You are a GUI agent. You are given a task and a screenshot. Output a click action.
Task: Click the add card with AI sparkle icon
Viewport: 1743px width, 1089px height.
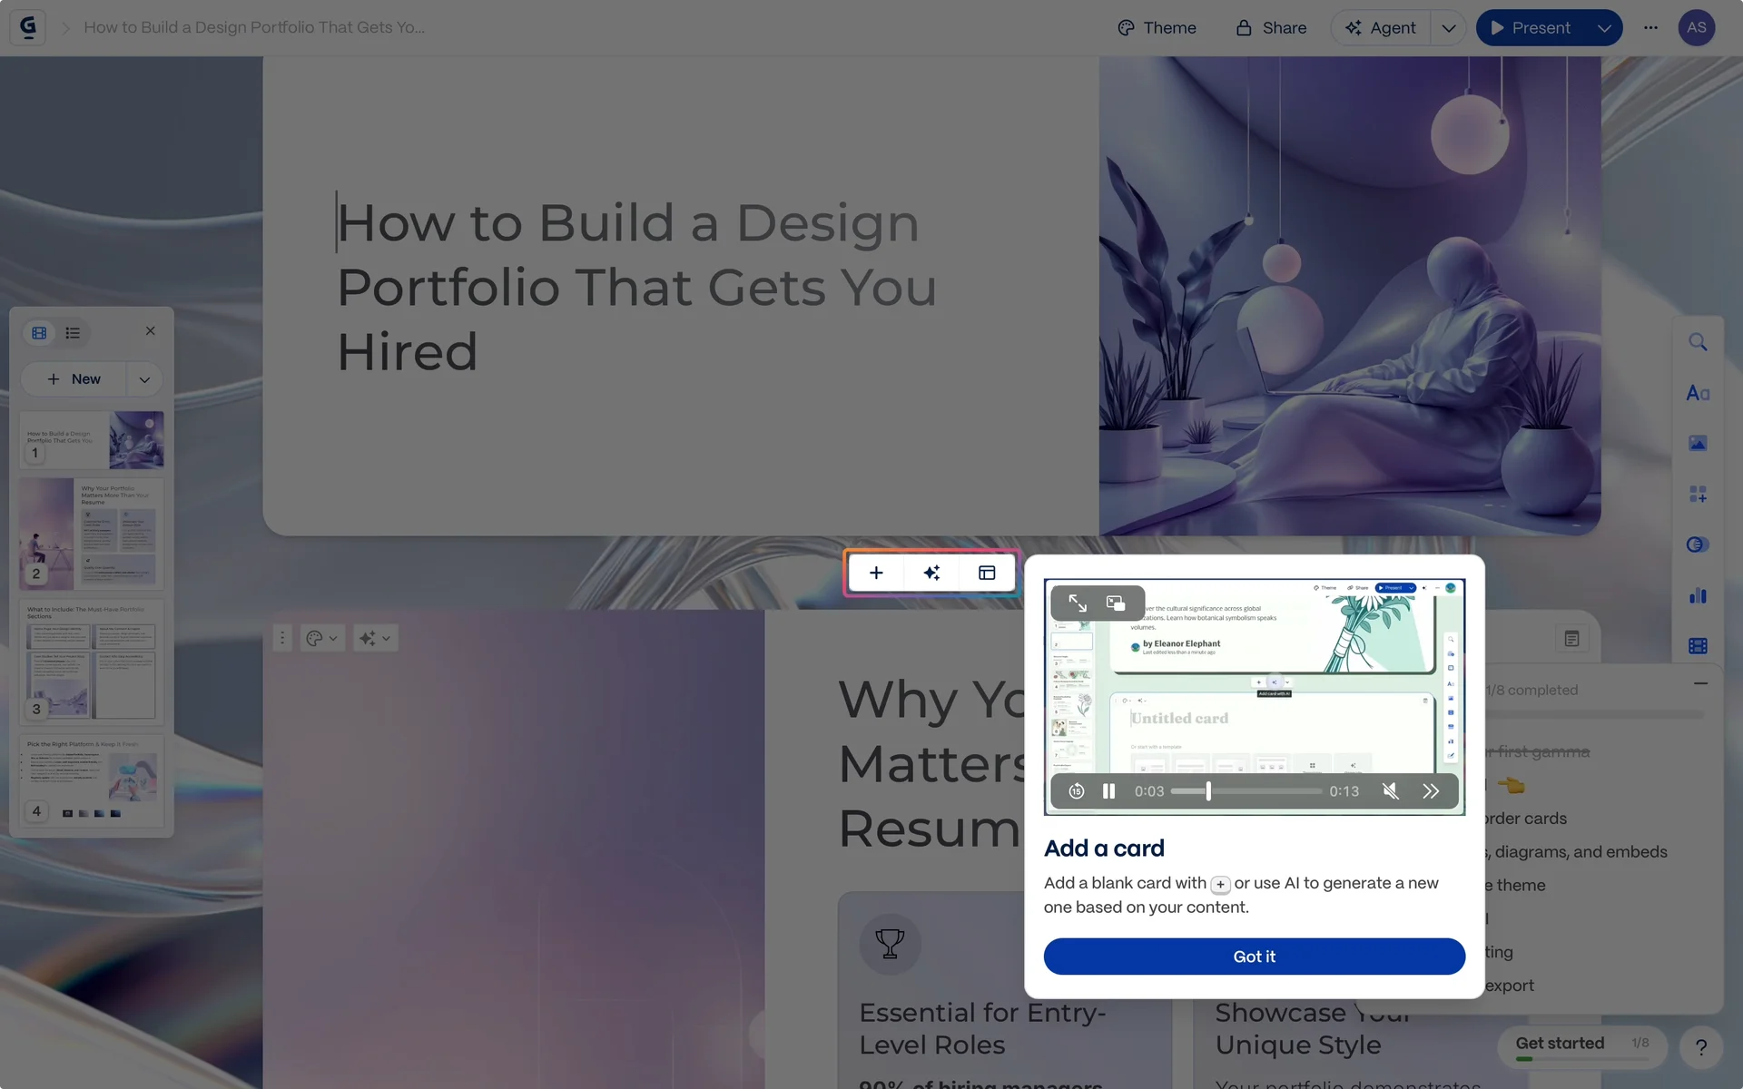pos(931,573)
